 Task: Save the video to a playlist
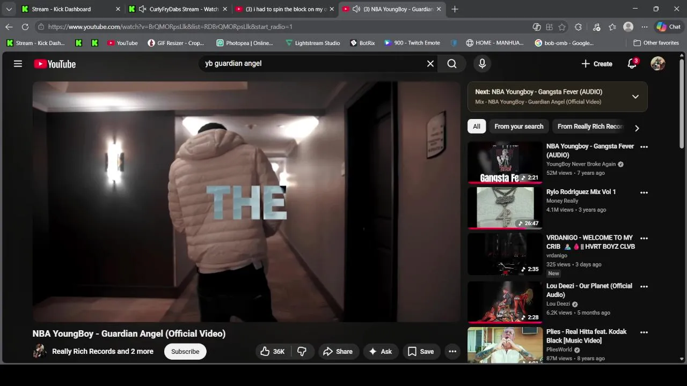(x=421, y=352)
